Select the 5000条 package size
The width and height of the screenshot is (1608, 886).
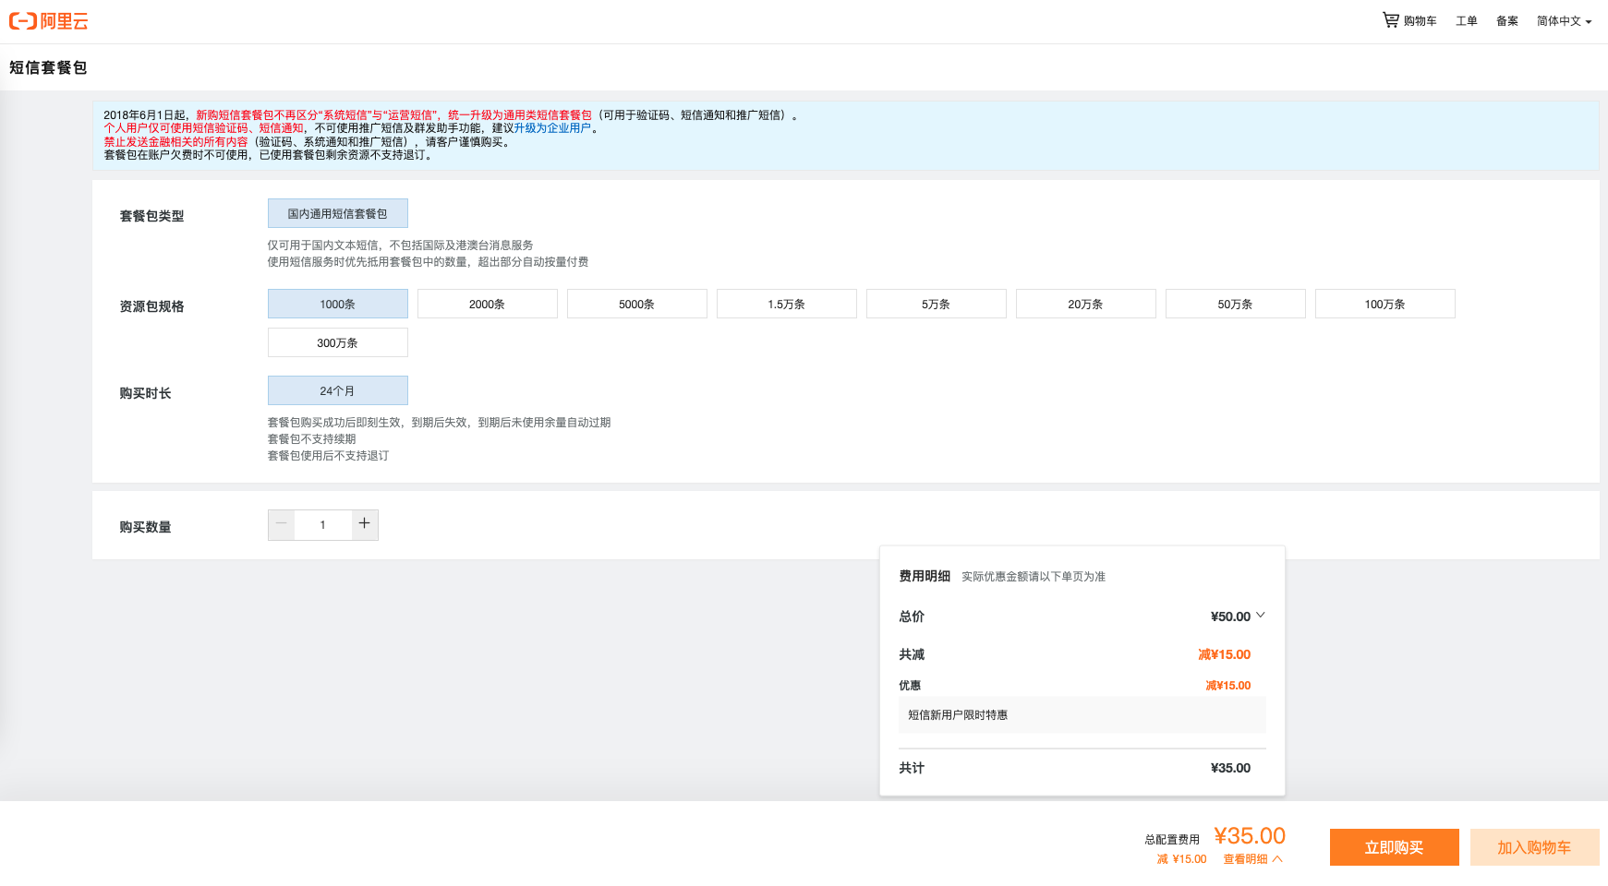637,304
